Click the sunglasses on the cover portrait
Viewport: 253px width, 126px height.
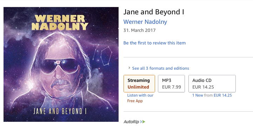coord(60,66)
